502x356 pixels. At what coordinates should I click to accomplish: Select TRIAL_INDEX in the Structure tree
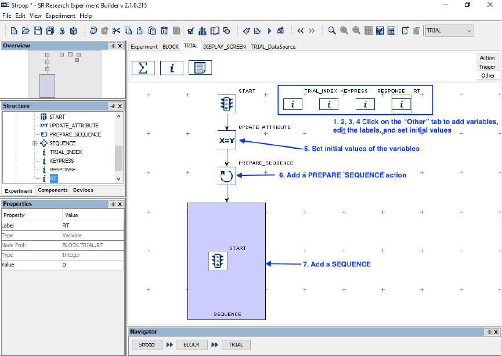(x=66, y=152)
